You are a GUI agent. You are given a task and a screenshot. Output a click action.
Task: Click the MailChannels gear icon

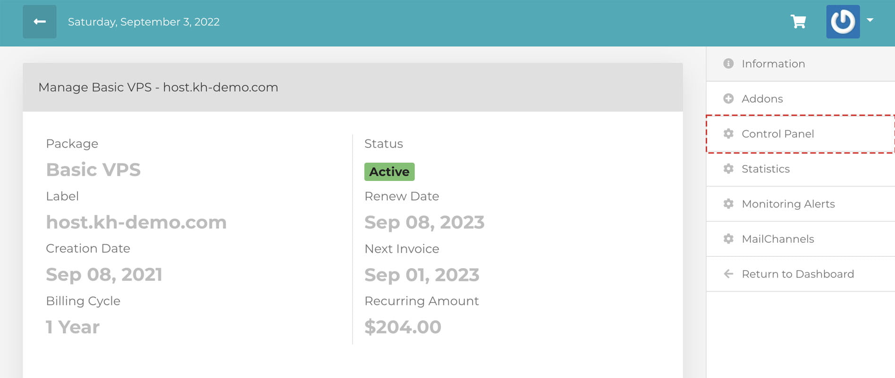pyautogui.click(x=728, y=239)
